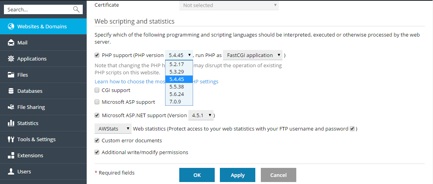Open the AWStats web statistics dropdown
This screenshot has height=184, width=433.
click(x=113, y=129)
